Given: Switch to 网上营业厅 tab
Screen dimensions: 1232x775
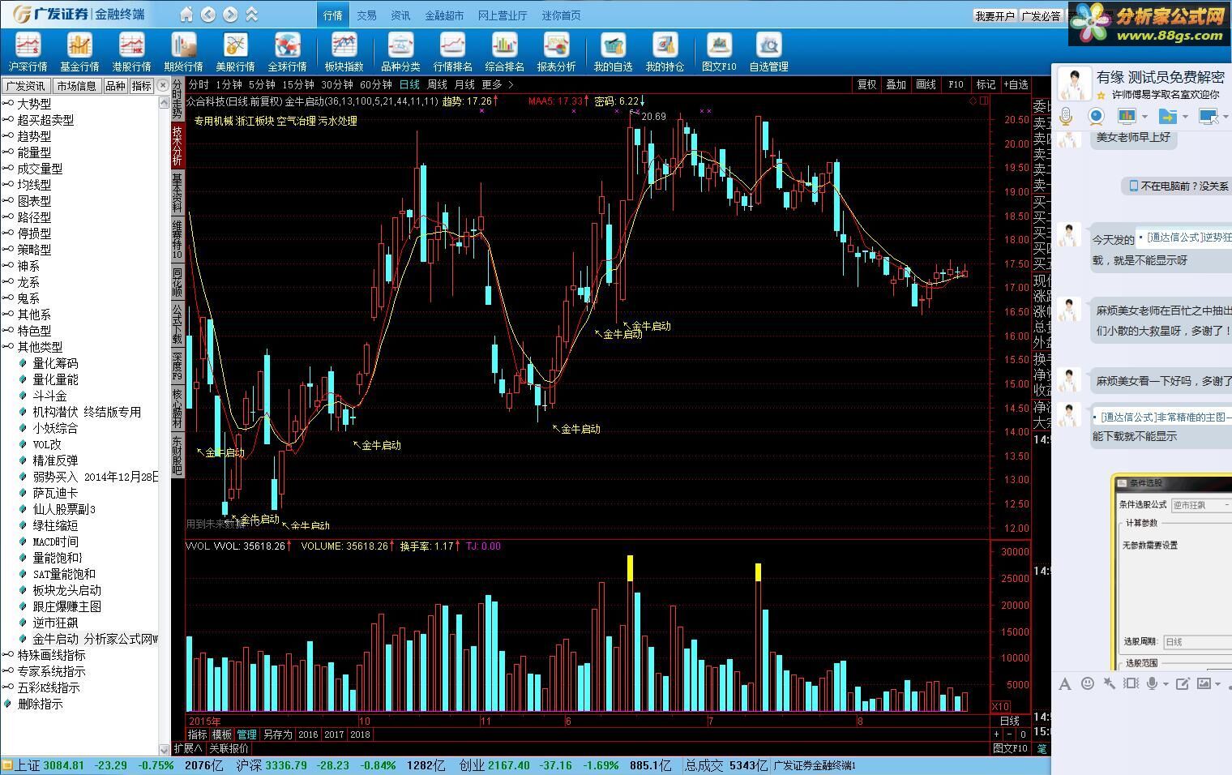Looking at the screenshot, I should (x=503, y=15).
